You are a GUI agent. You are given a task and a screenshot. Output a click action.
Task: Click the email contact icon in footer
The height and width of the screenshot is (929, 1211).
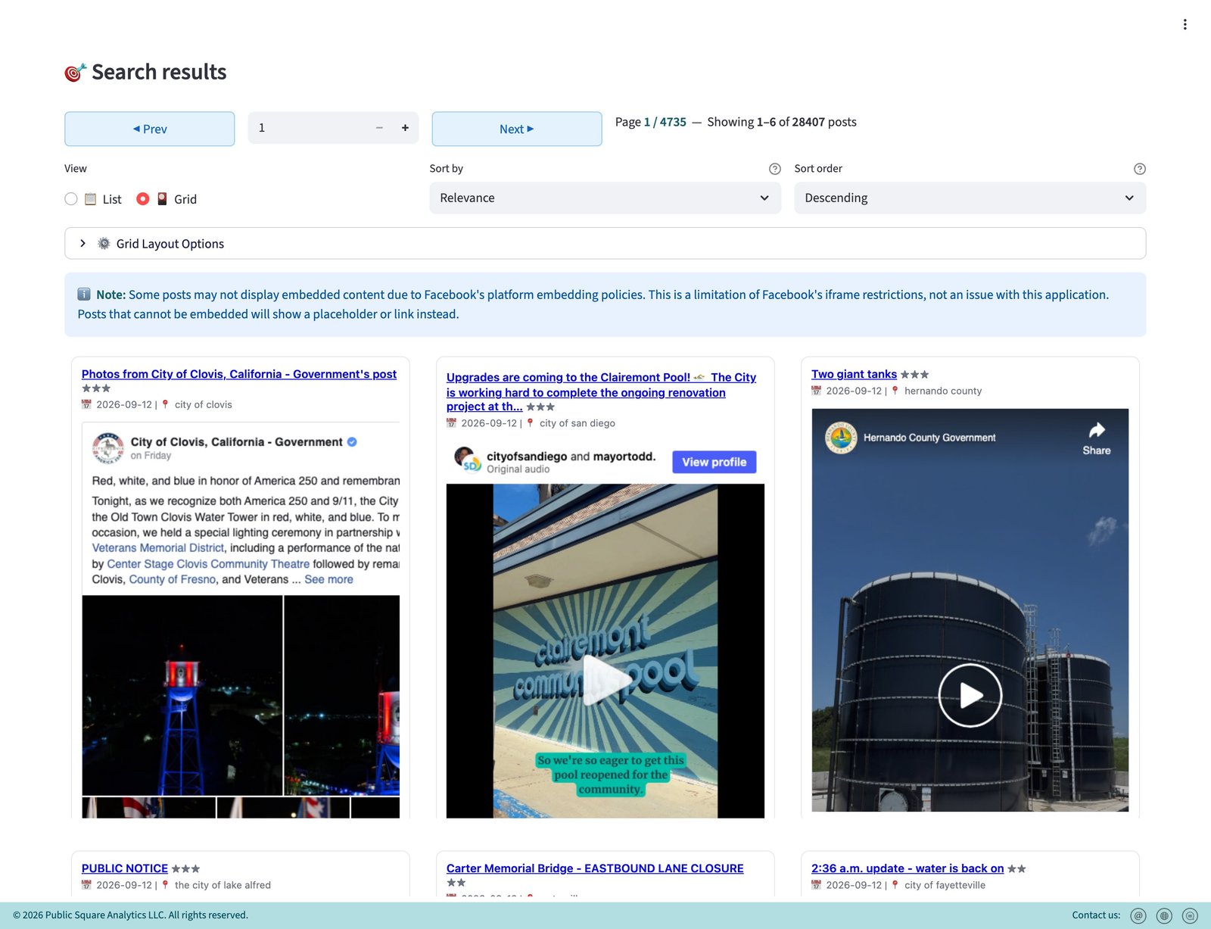point(1138,915)
